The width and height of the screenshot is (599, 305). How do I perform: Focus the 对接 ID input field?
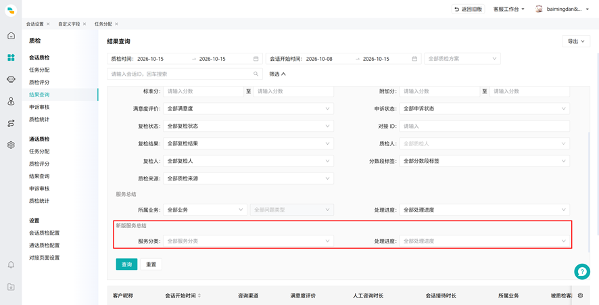point(484,126)
